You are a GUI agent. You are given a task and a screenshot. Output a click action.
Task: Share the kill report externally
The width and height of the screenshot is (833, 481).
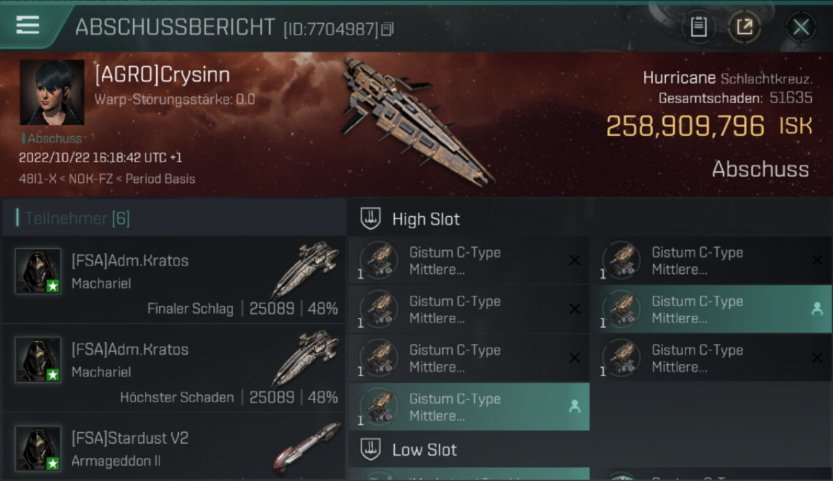coord(744,27)
